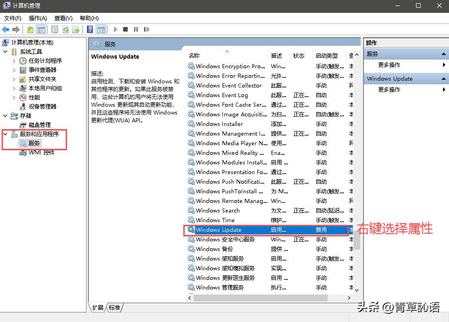Select the Windows Event Log service
Image resolution: width=449 pixels, height=322 pixels.
coord(270,95)
